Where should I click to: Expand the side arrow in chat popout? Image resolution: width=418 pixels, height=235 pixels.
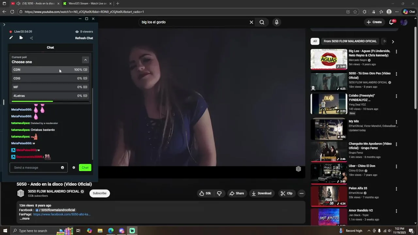click(4, 24)
